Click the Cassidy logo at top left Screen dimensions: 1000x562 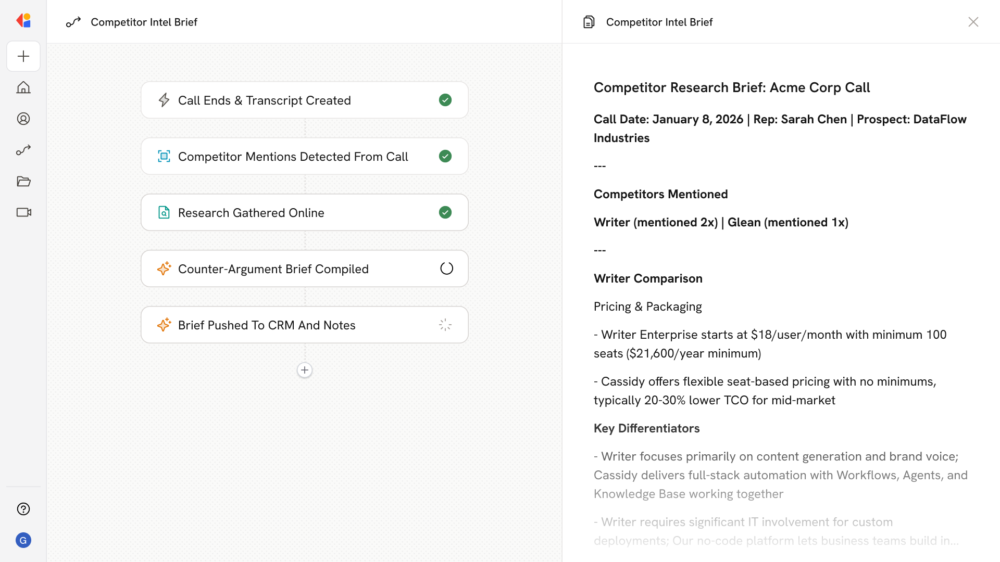coord(23,20)
